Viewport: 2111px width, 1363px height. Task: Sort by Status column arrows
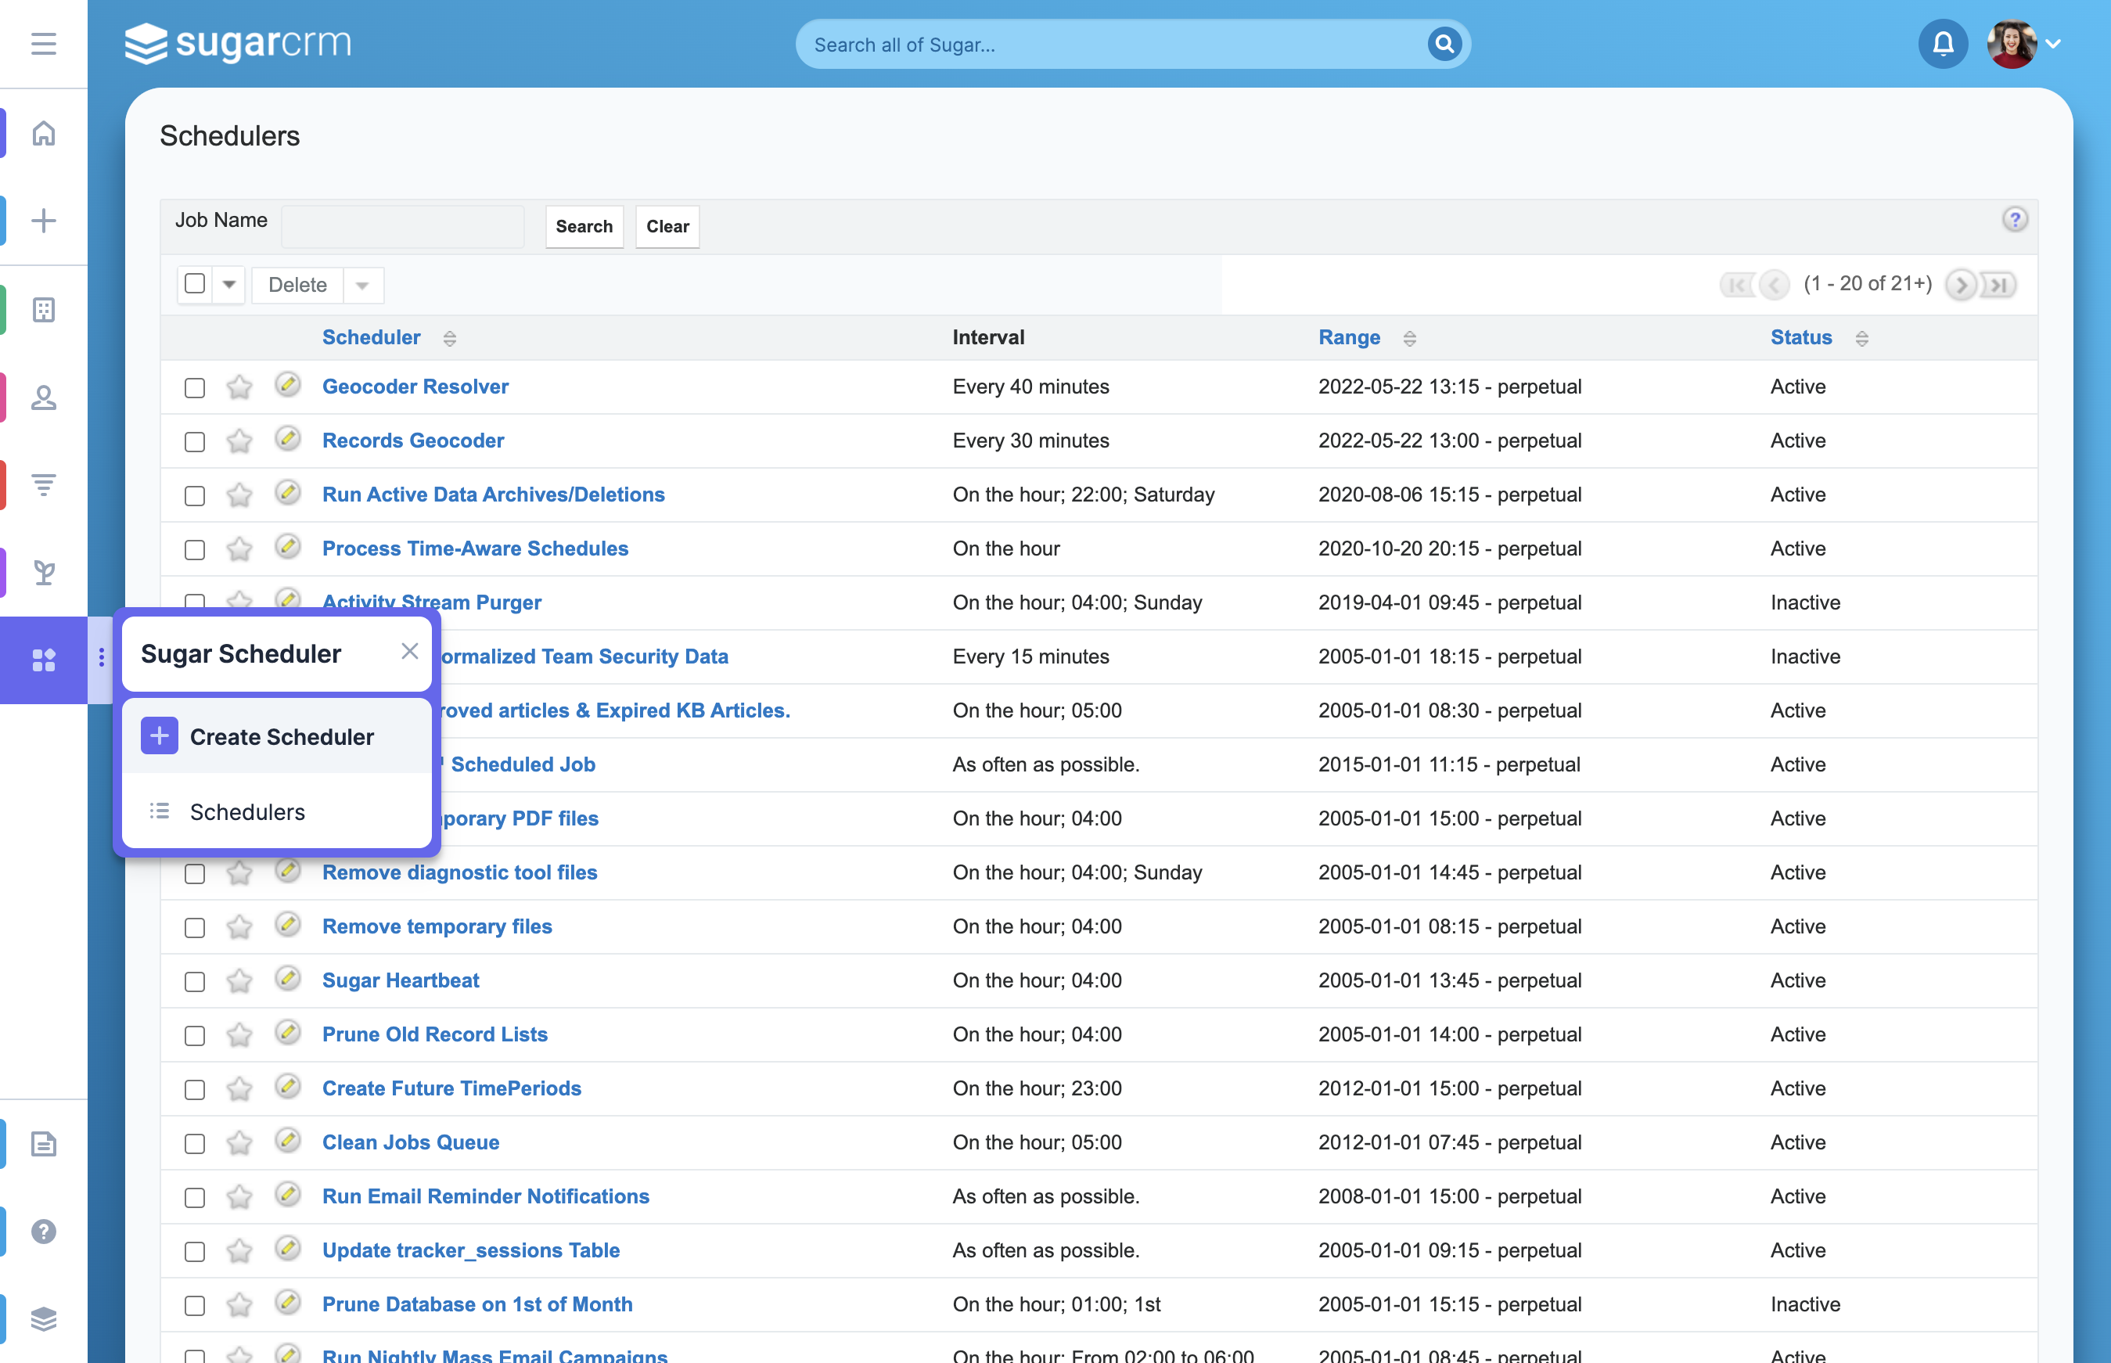1862,338
